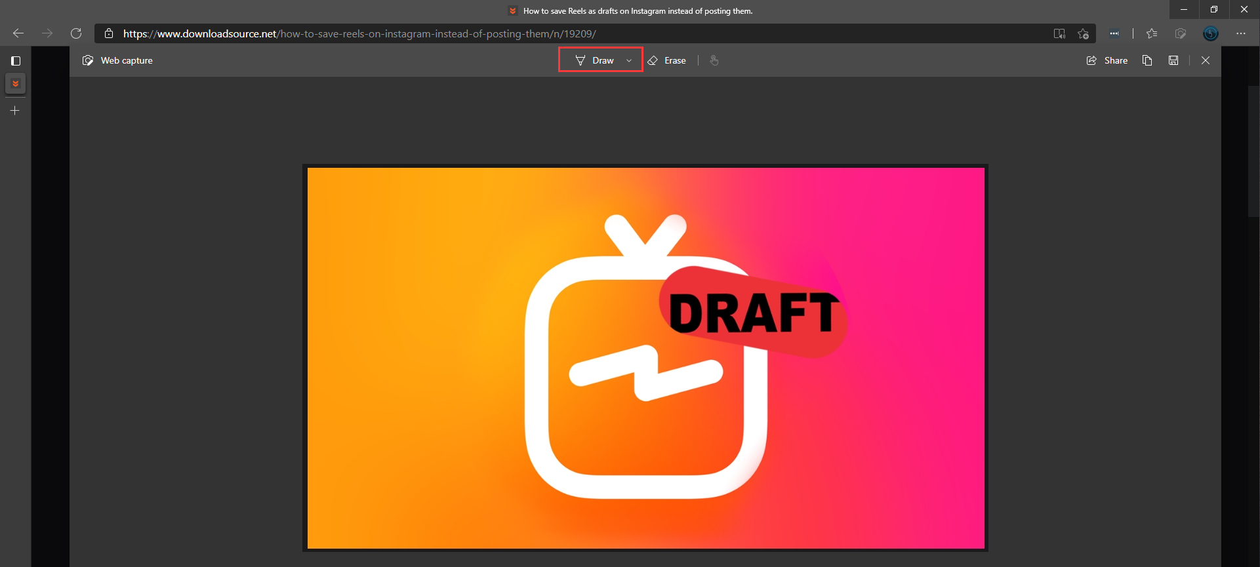Select the Draw pen tool
1260x567 pixels.
[595, 60]
